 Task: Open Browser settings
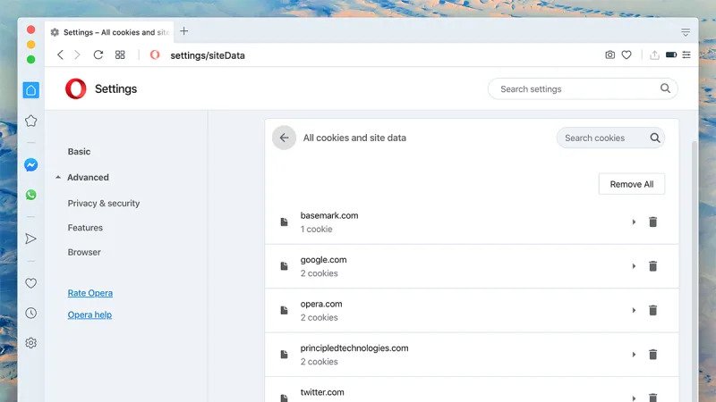pyautogui.click(x=84, y=252)
